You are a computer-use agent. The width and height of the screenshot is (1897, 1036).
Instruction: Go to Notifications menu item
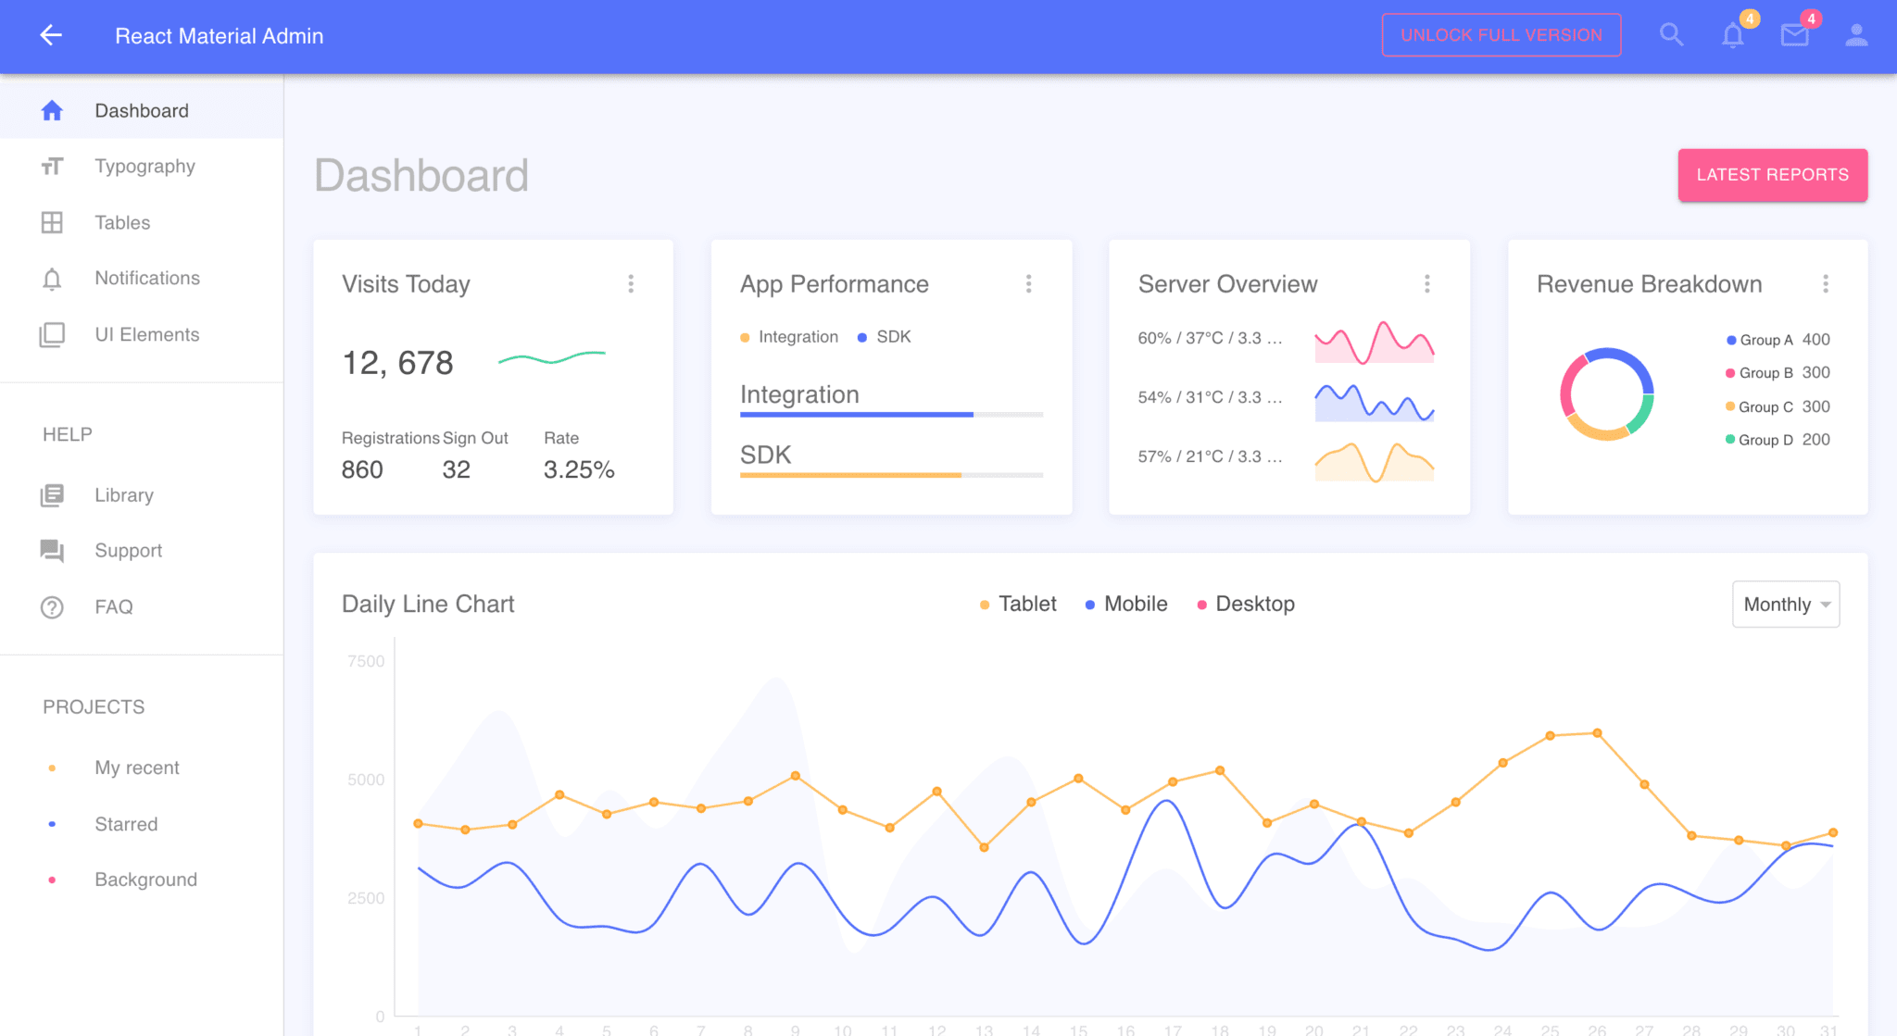tap(142, 279)
